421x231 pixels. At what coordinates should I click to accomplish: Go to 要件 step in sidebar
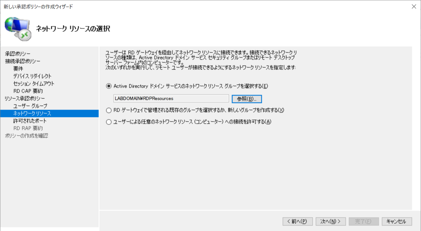coord(18,68)
